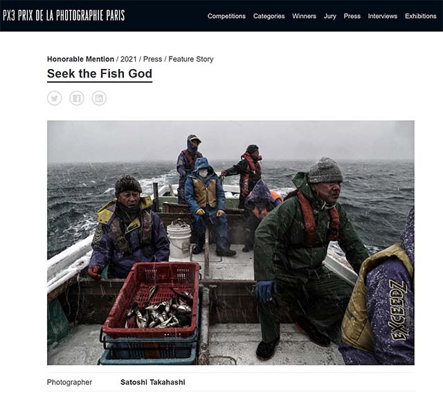Open the Jury page
443x407 pixels.
point(330,16)
